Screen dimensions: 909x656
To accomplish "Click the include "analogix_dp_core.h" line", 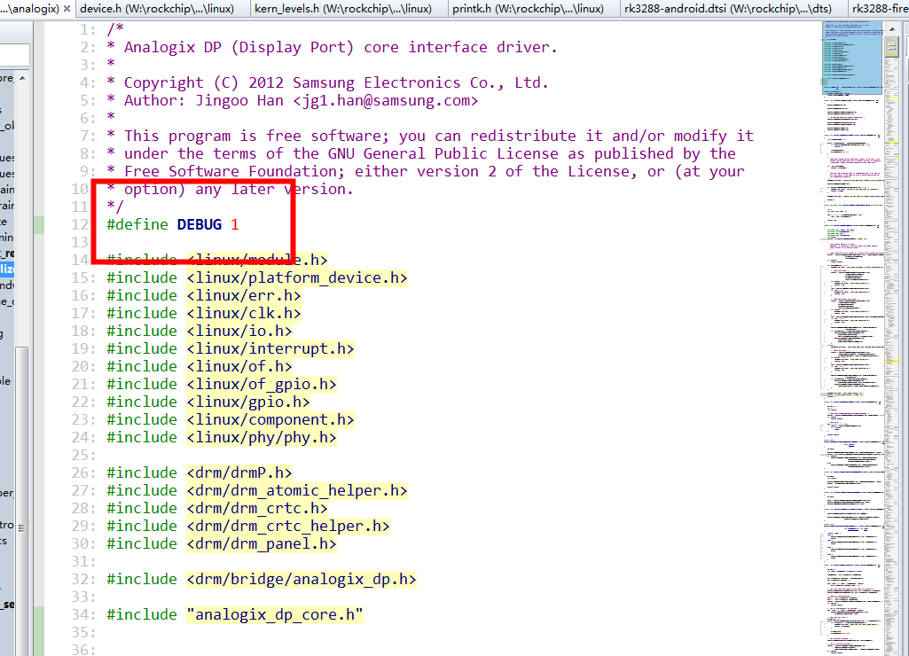I will 235,615.
